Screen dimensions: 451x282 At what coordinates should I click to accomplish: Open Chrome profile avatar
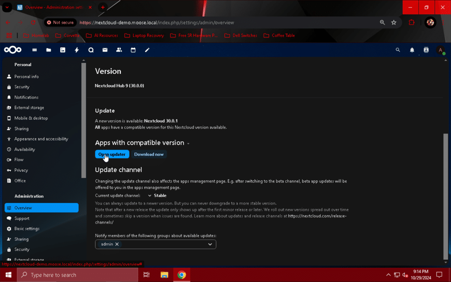[x=430, y=22]
